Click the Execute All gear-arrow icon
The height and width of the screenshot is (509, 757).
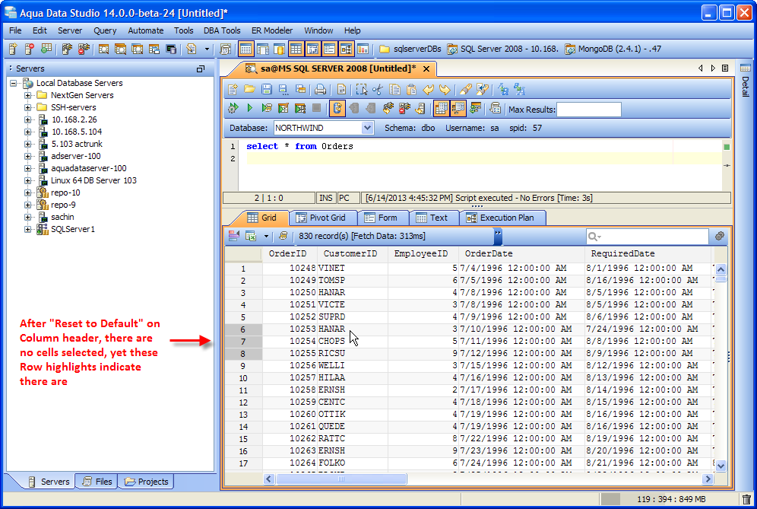[233, 108]
